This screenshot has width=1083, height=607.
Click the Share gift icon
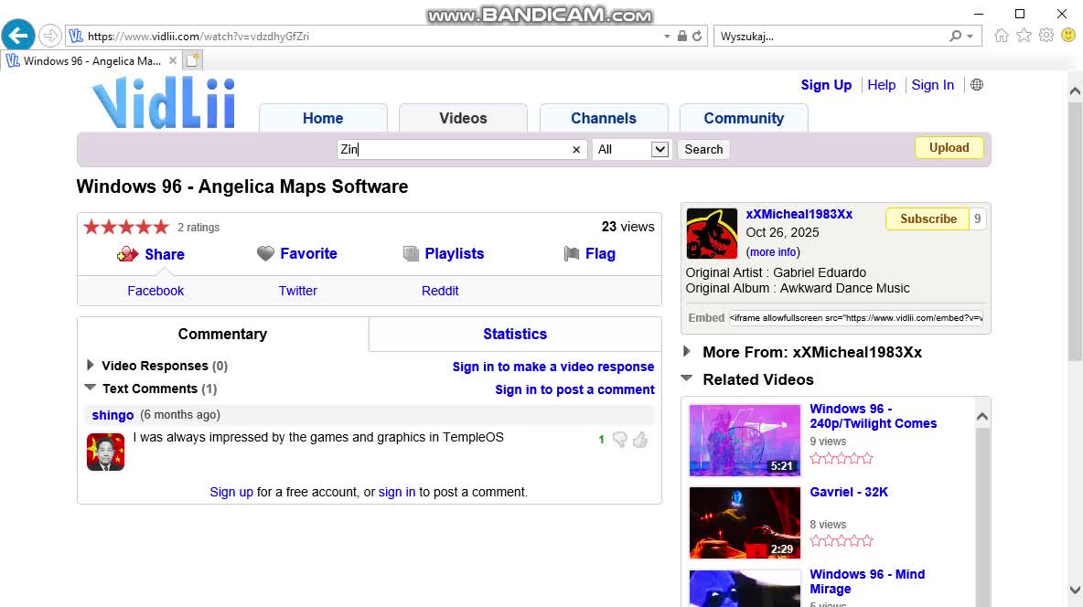click(x=127, y=254)
